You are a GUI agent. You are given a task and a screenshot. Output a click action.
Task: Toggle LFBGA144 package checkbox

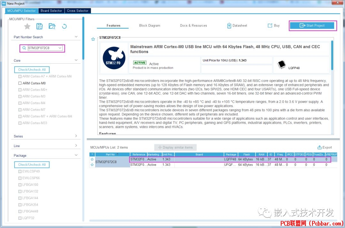click(20, 198)
